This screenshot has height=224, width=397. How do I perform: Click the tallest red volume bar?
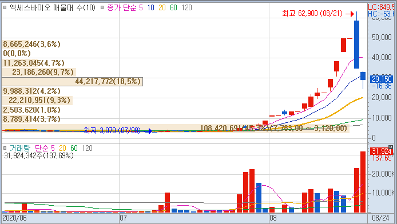(363, 182)
